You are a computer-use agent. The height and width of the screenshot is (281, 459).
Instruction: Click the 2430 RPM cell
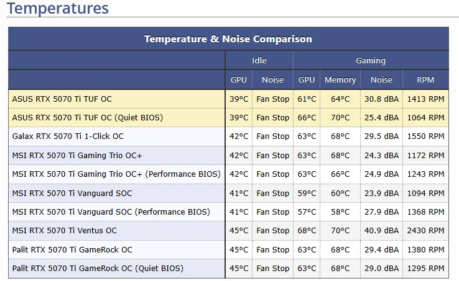coord(425,231)
